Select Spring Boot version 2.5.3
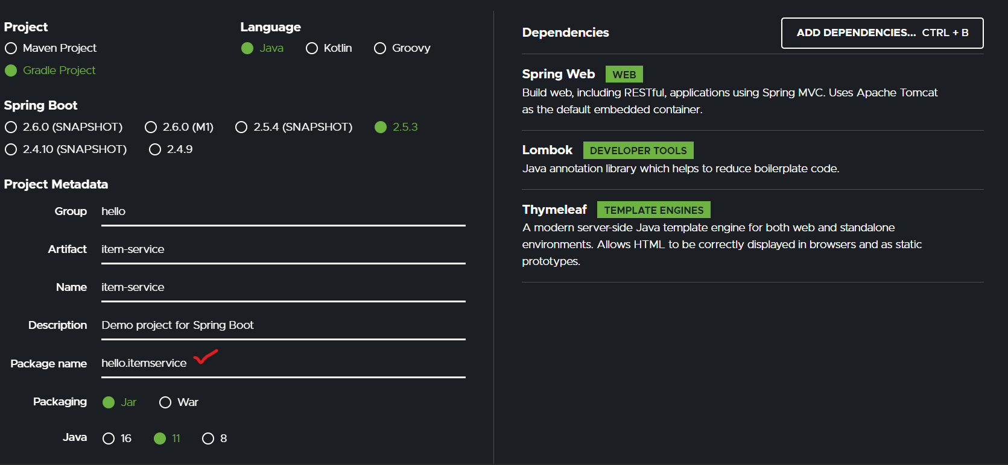 [x=396, y=127]
